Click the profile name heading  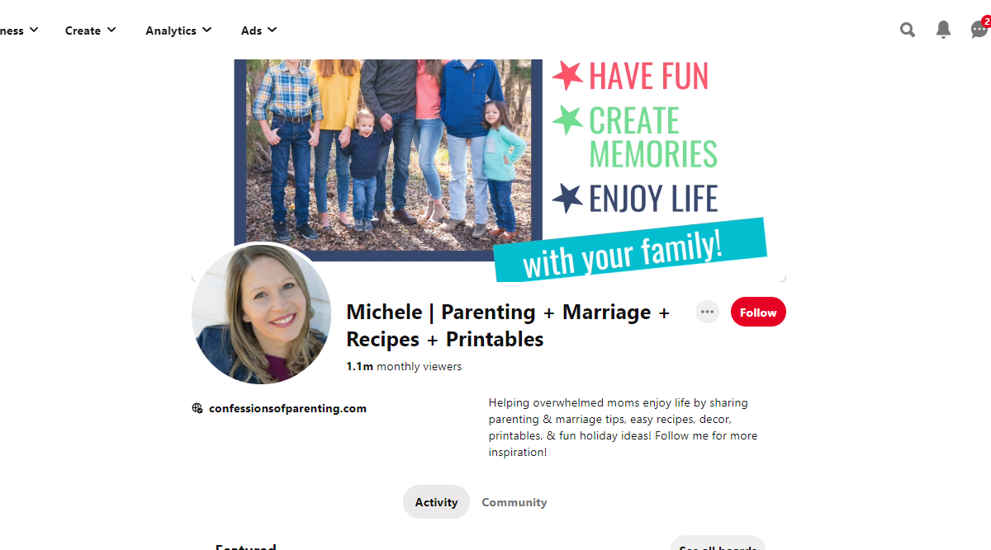508,326
